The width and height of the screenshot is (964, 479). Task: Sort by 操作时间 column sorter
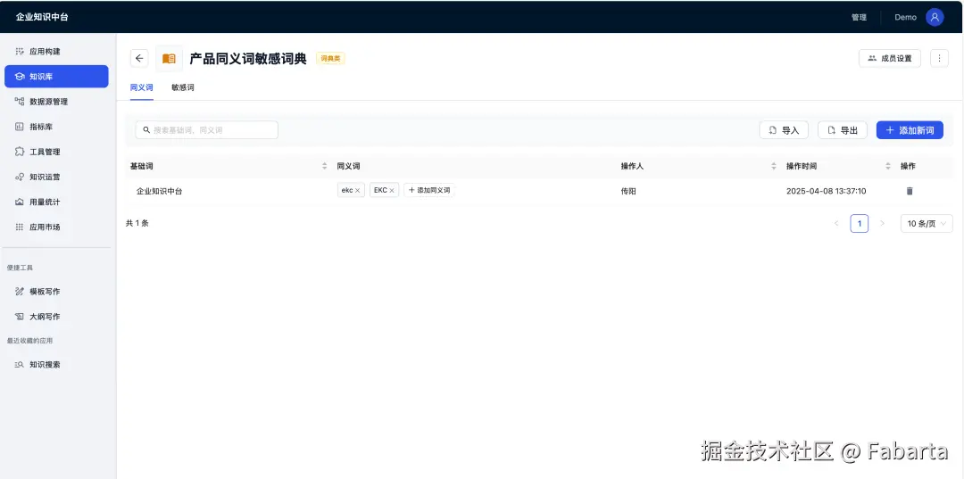[888, 167]
